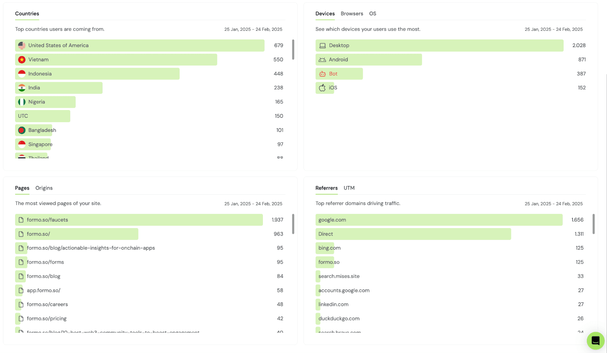The height and width of the screenshot is (353, 607).
Task: Click the Referrers list scrollbar
Action: coord(593,224)
